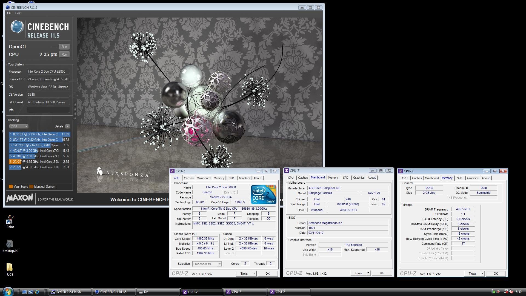The width and height of the screenshot is (526, 296).
Task: Click the Cinebench title bar icon
Action: [8, 7]
